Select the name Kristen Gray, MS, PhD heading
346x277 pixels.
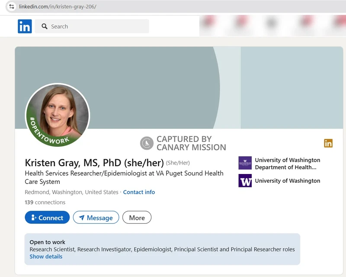click(x=94, y=163)
